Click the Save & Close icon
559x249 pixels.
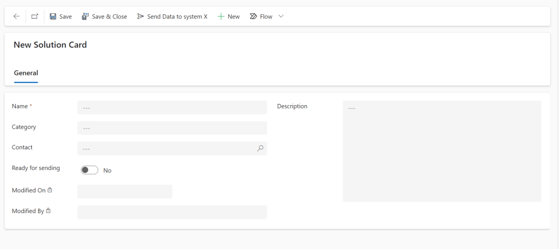pos(85,16)
